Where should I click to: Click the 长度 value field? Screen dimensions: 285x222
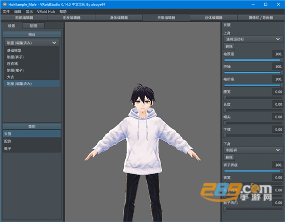[278, 104]
